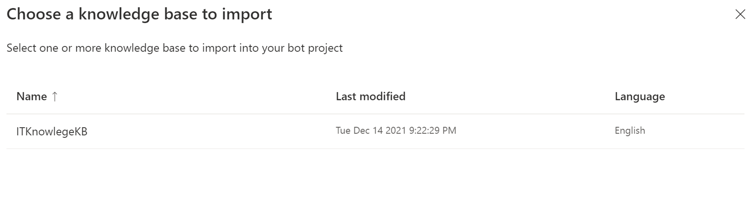
Task: Click the ITKnowlegeKB row to the right of English
Action: click(702, 131)
